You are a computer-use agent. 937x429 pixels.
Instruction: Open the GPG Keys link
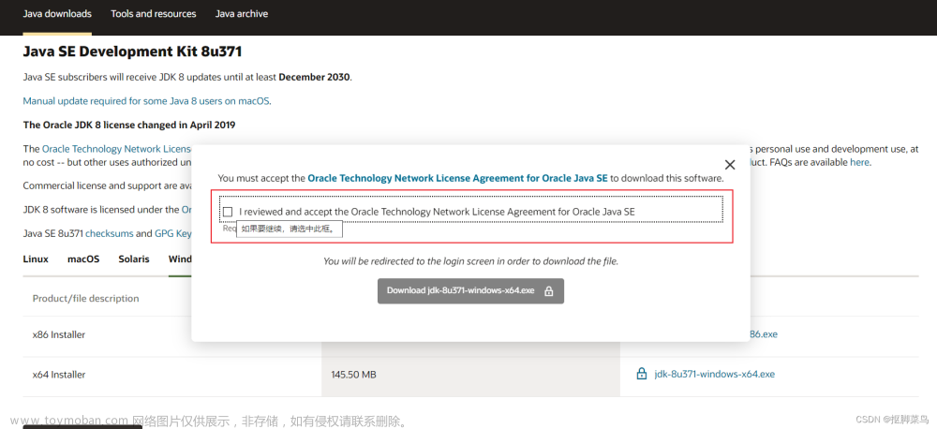tap(173, 233)
